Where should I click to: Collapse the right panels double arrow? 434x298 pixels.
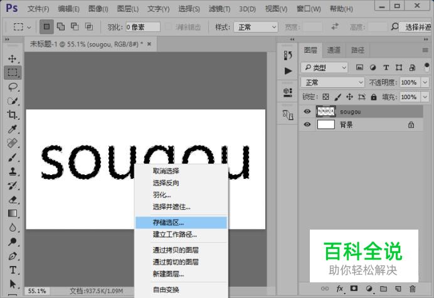click(426, 40)
